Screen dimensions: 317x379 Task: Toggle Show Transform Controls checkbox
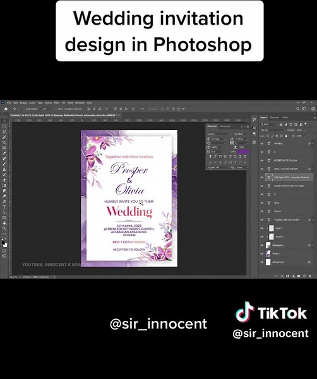tap(56, 109)
